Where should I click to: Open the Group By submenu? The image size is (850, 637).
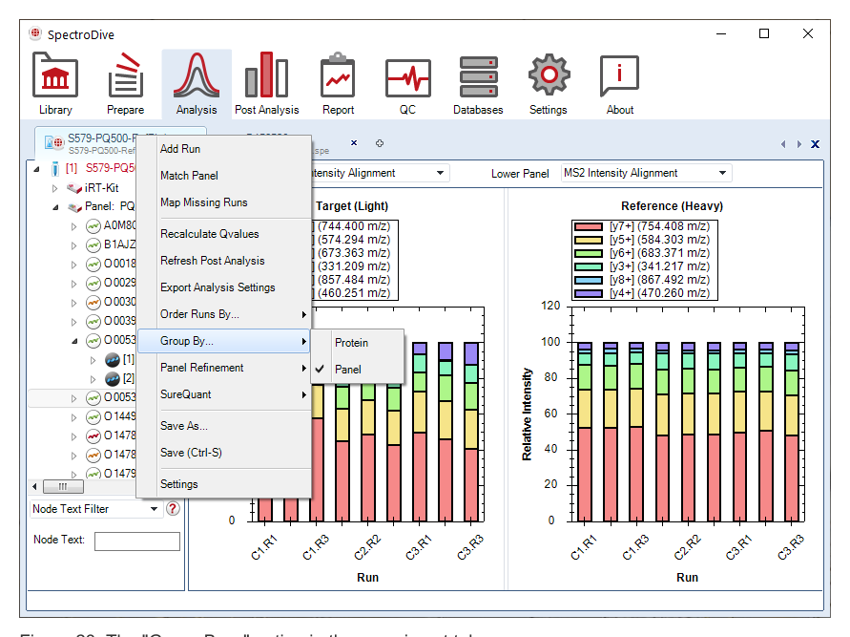223,341
